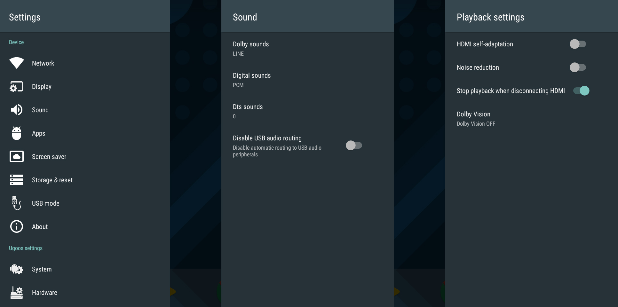The height and width of the screenshot is (307, 618).
Task: Go to the Apps menu entry
Action: [x=85, y=133]
